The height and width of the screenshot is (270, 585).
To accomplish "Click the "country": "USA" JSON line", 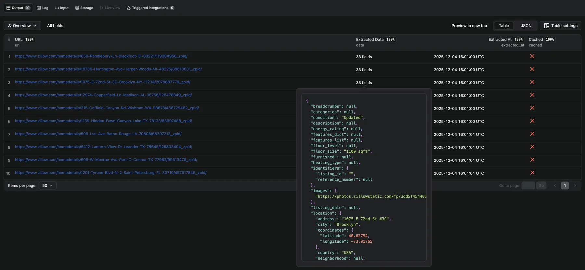I will (335, 253).
